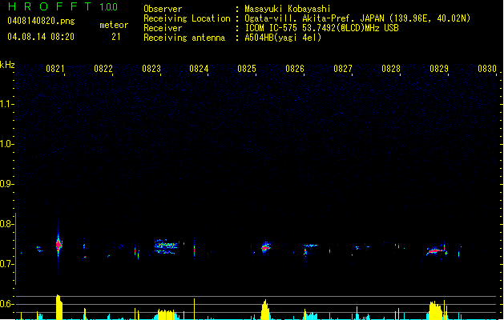Click the 0826 time axis marker
504x320 pixels.
pyautogui.click(x=295, y=69)
